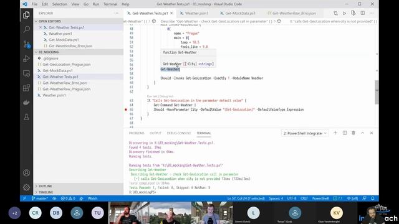The height and width of the screenshot is (224, 399).
Task: Kill the terminal with trash icon
Action: [x=353, y=133]
